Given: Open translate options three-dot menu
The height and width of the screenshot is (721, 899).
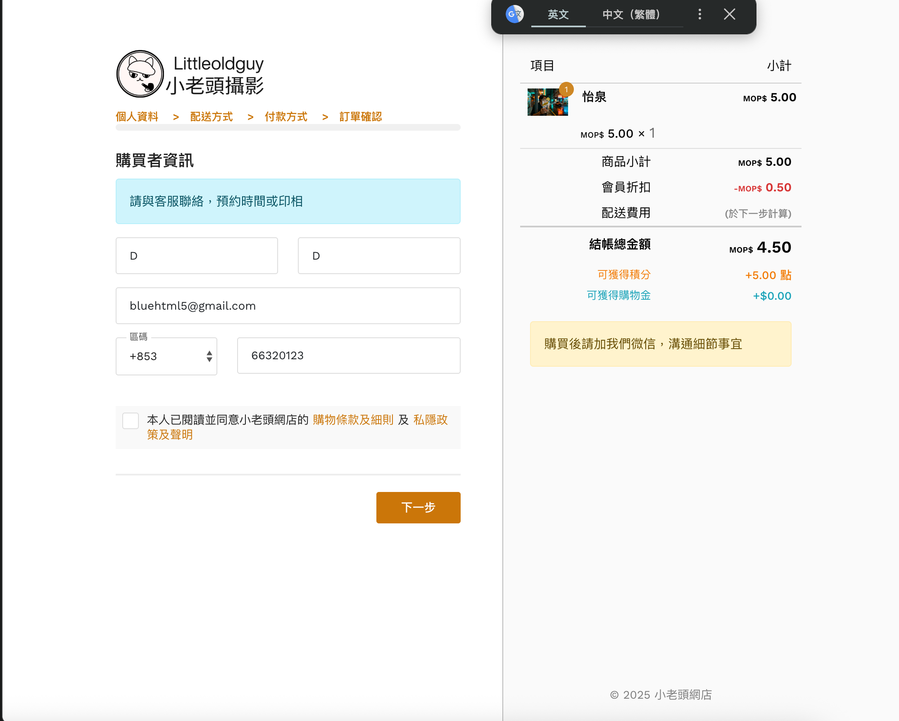Looking at the screenshot, I should pyautogui.click(x=700, y=14).
